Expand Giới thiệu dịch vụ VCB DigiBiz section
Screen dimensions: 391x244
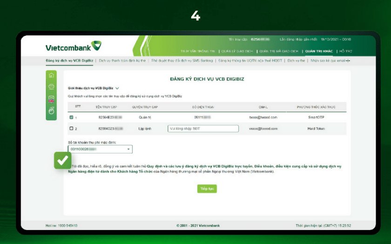click(x=117, y=88)
